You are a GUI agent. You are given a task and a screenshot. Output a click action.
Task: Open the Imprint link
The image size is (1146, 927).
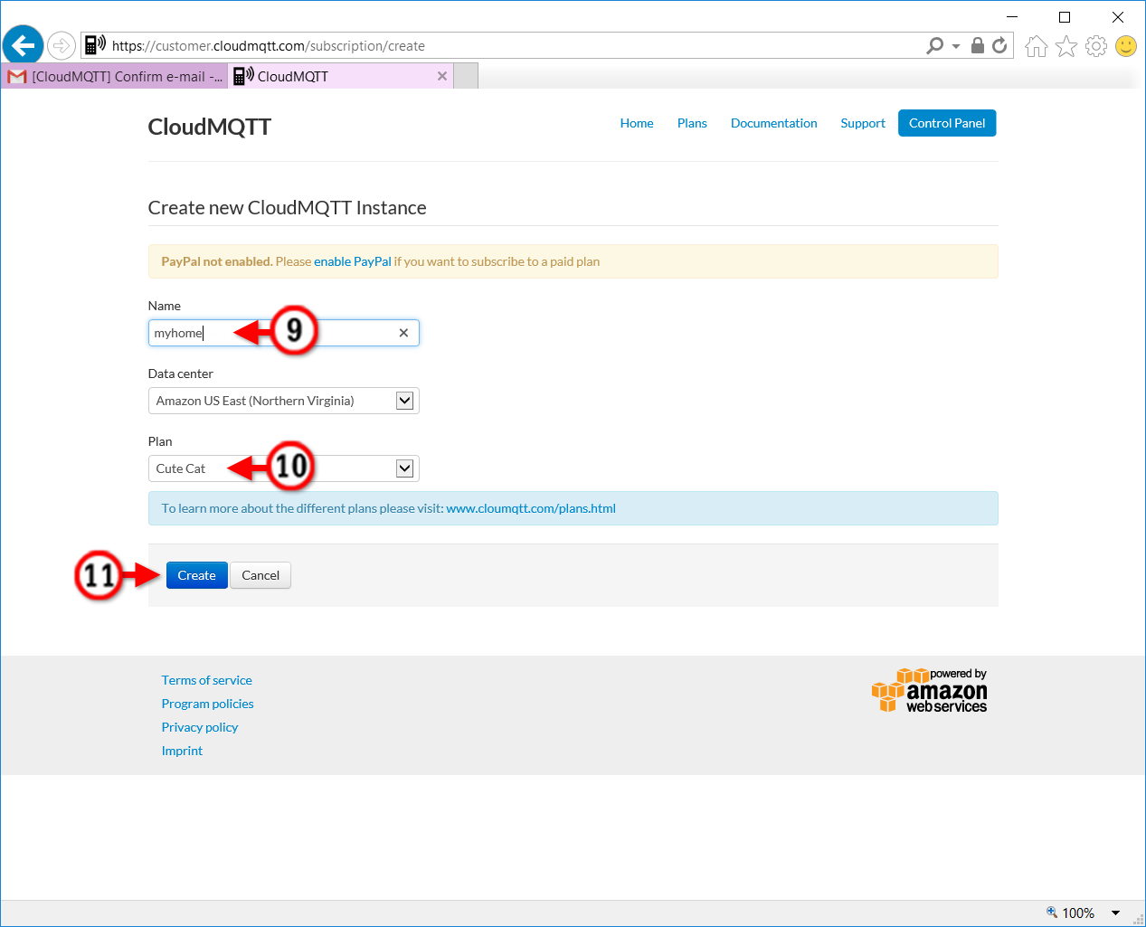(182, 751)
